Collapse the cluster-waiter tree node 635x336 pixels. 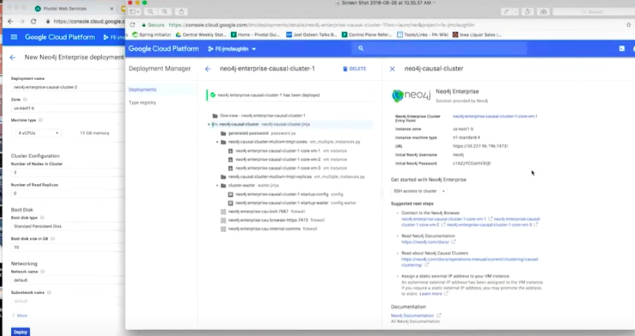218,185
